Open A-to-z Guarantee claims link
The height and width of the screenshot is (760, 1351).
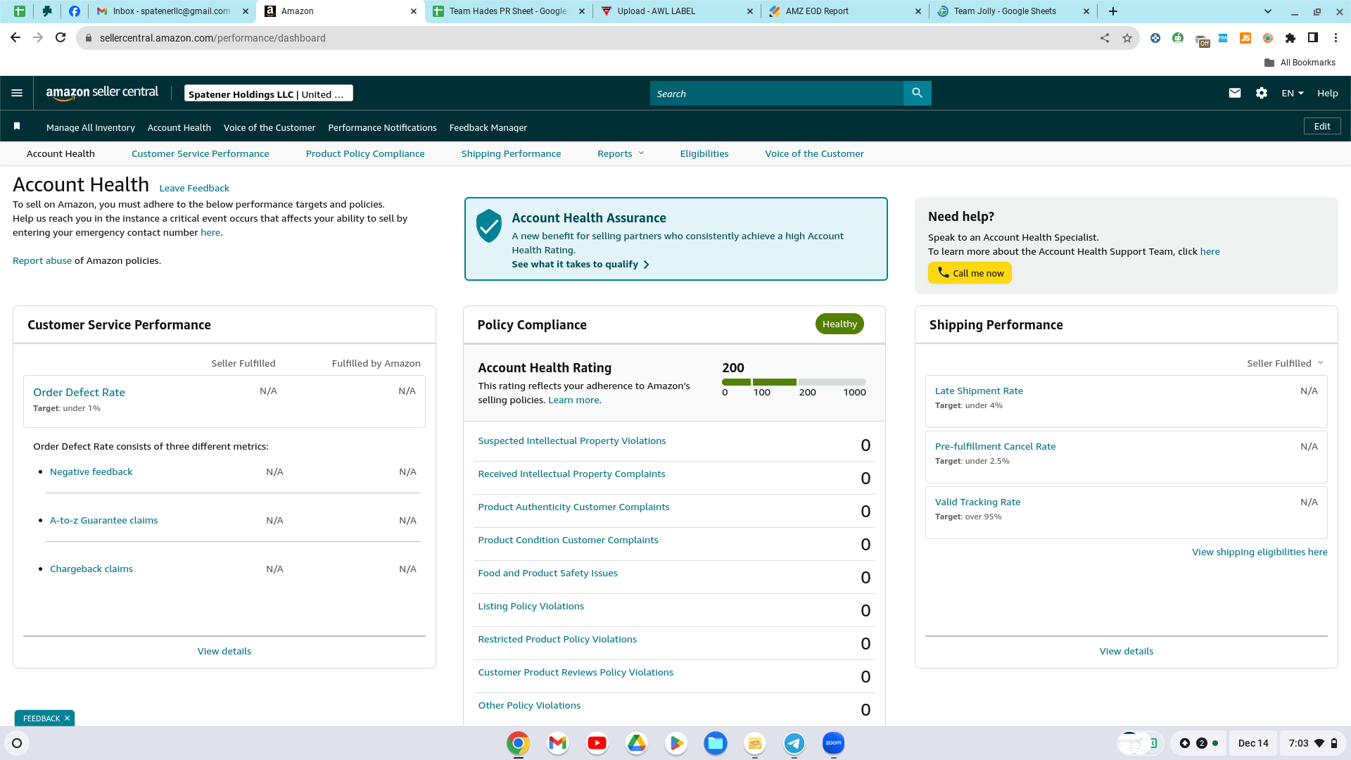tap(104, 520)
